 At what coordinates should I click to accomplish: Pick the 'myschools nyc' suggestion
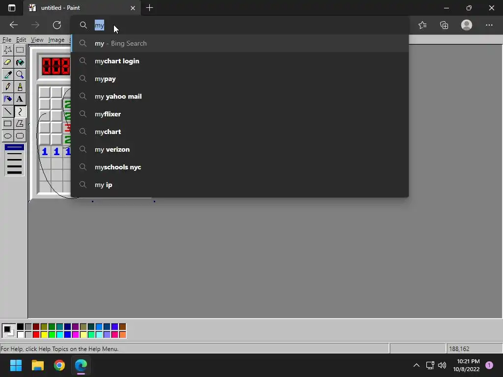pyautogui.click(x=240, y=167)
